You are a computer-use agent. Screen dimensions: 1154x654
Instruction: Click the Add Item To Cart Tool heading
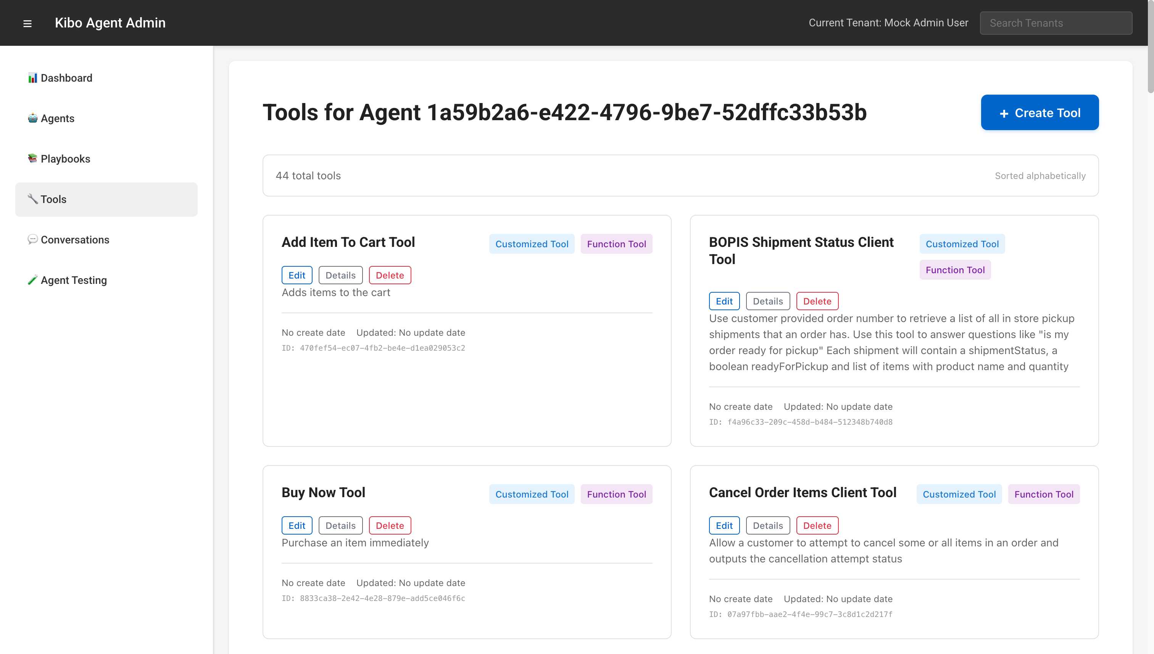point(348,242)
